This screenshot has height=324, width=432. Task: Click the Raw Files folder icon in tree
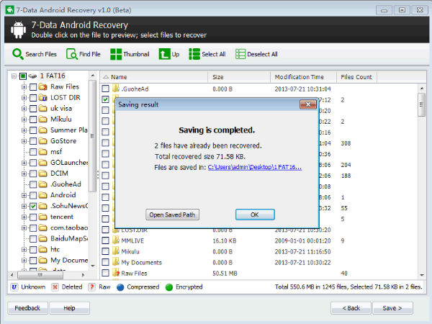click(42, 87)
